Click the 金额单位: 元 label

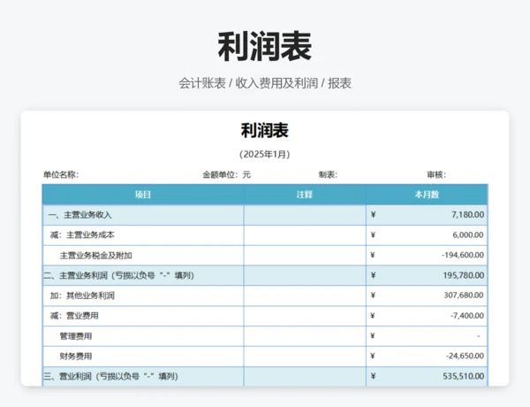[226, 174]
